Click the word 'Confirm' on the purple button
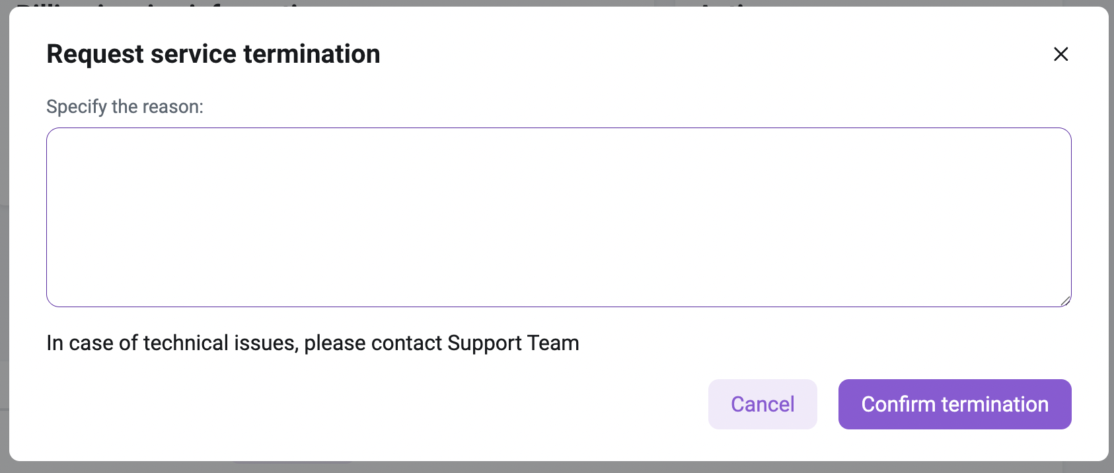The image size is (1114, 473). pos(898,404)
